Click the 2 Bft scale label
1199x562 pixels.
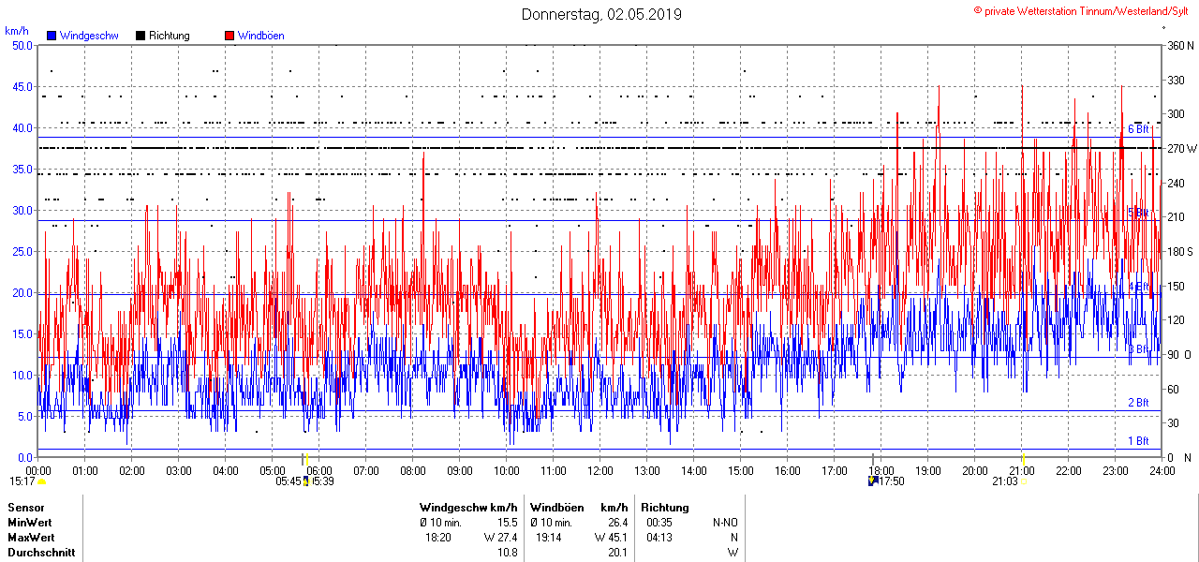click(x=1138, y=402)
